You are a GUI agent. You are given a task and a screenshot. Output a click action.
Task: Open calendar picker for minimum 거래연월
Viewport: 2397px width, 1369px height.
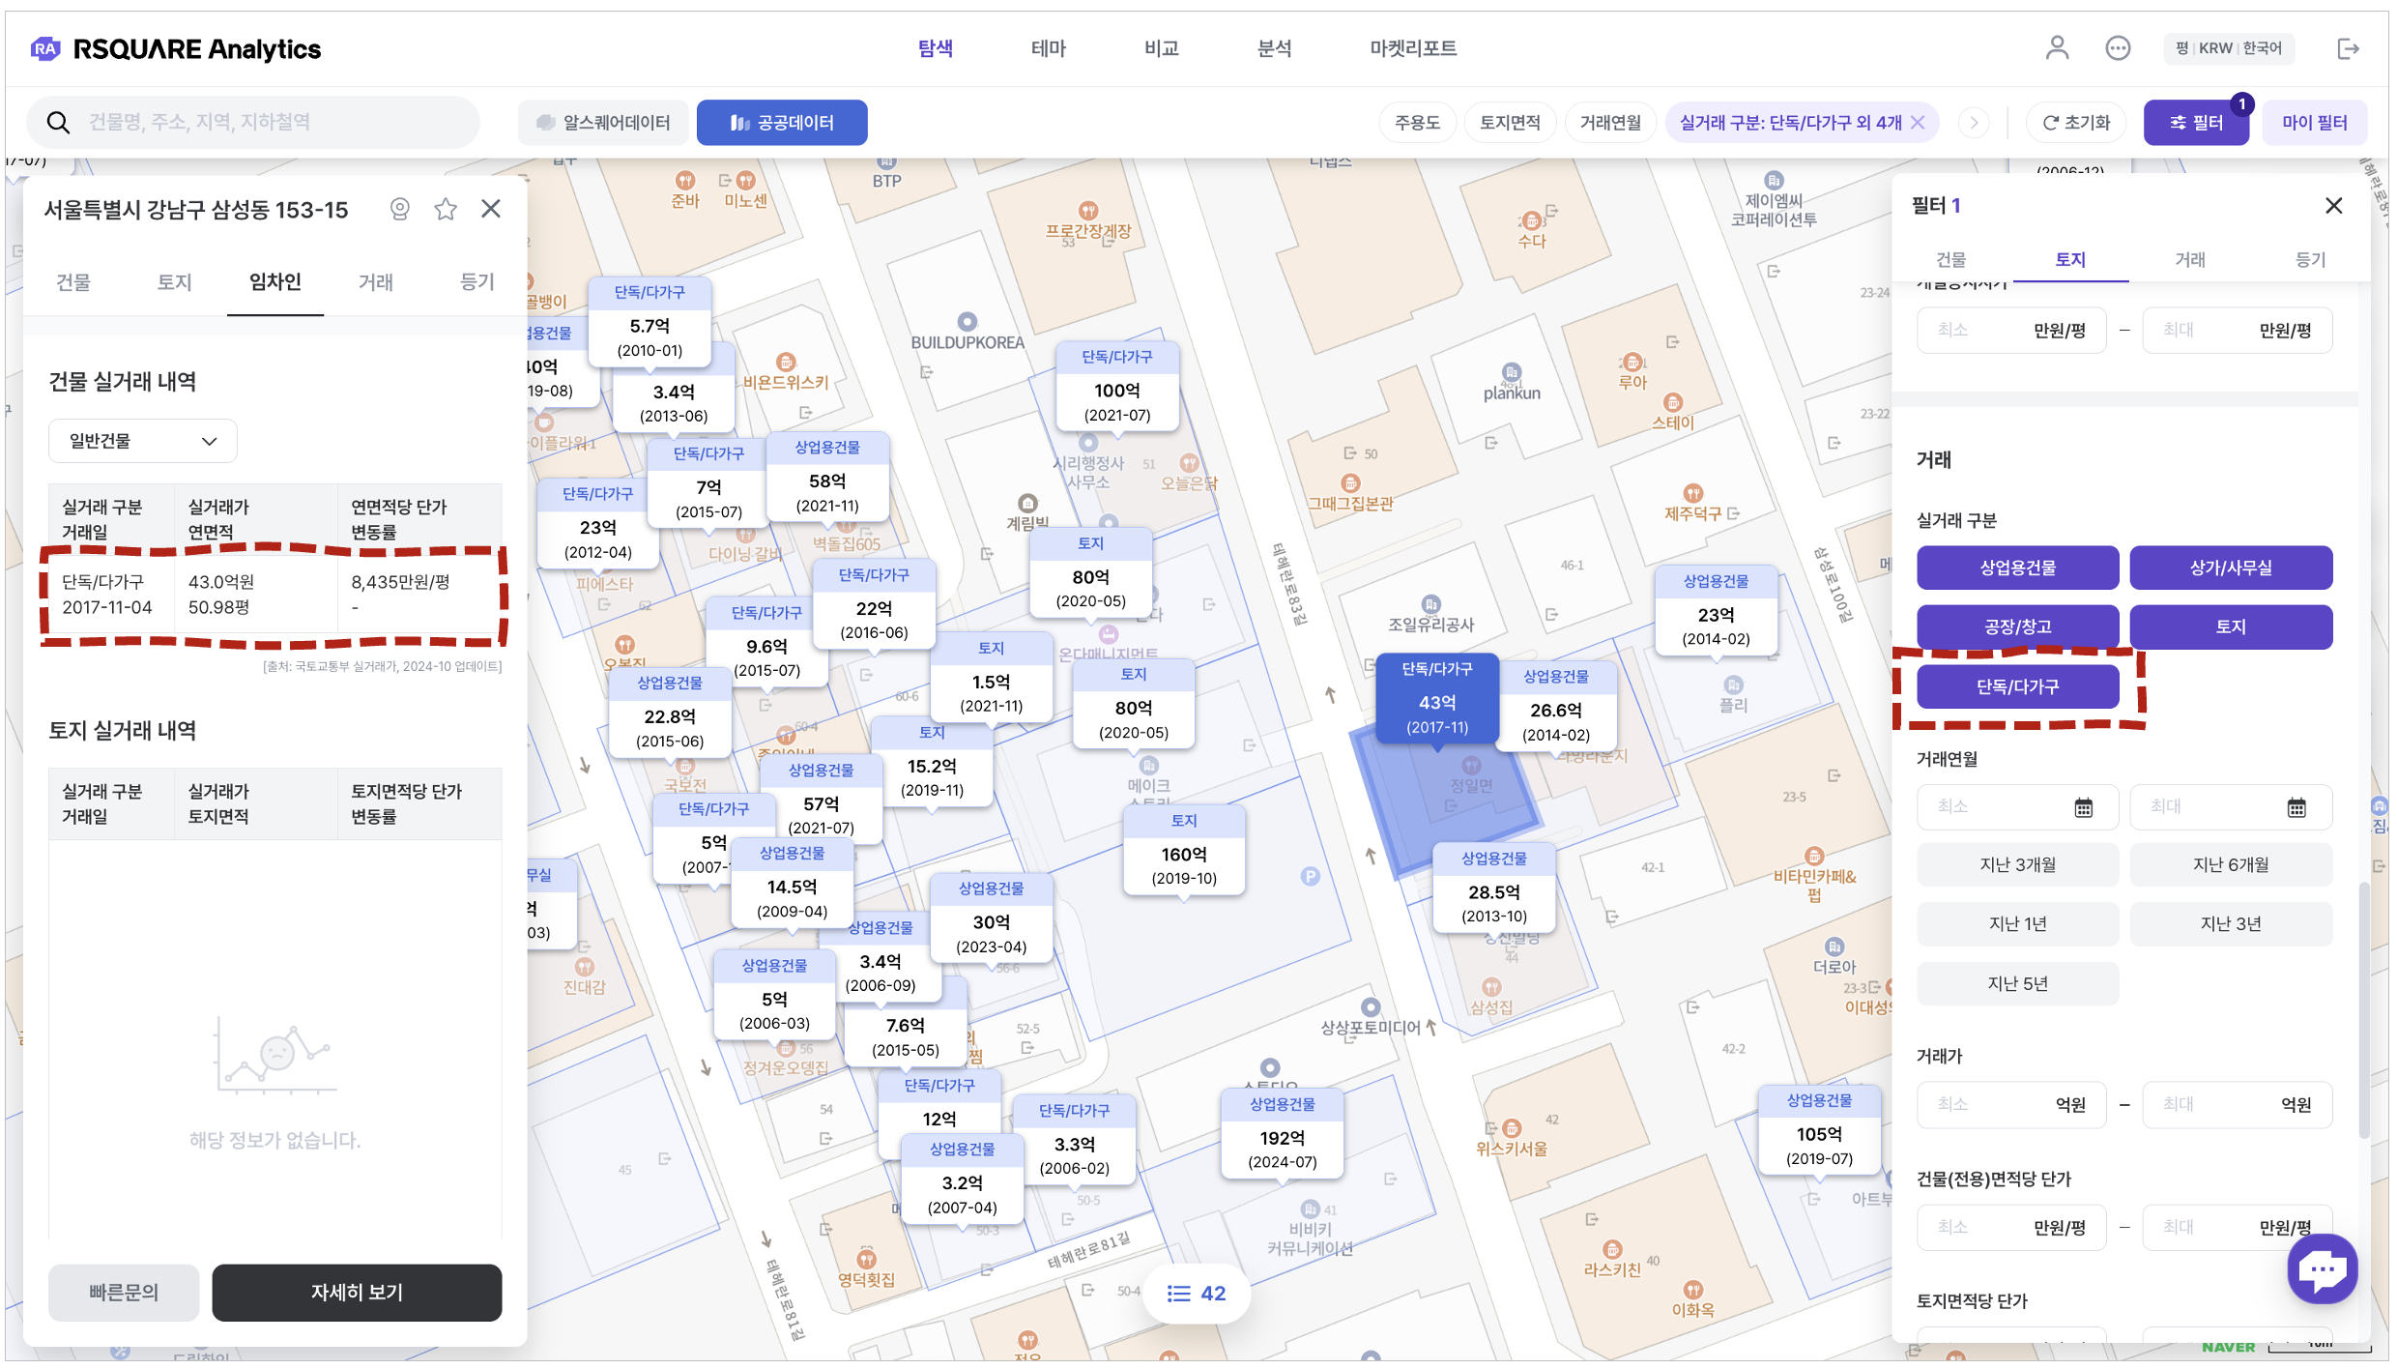pyautogui.click(x=2083, y=807)
